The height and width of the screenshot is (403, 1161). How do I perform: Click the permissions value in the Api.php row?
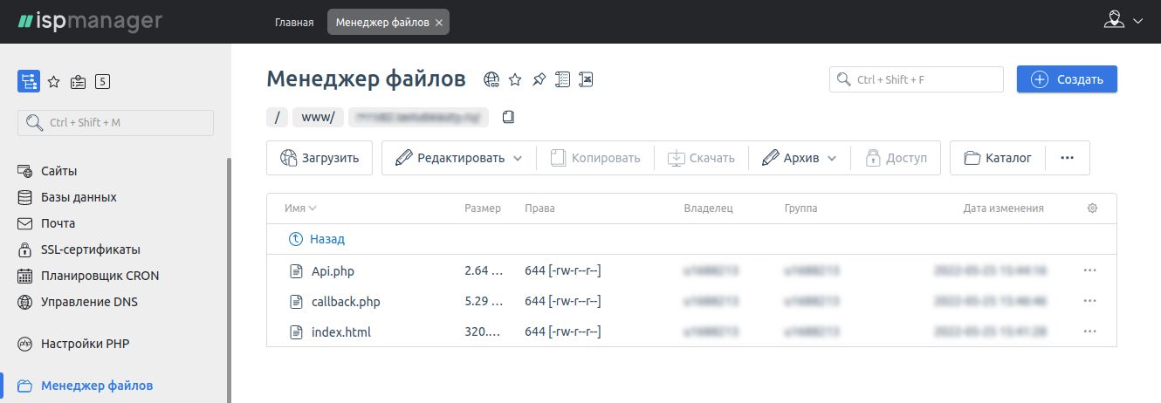[563, 270]
